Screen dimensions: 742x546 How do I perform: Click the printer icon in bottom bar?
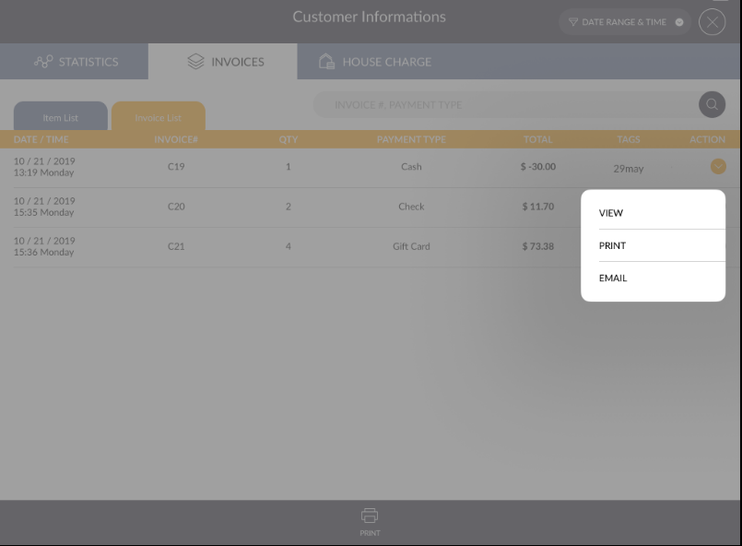pos(370,516)
